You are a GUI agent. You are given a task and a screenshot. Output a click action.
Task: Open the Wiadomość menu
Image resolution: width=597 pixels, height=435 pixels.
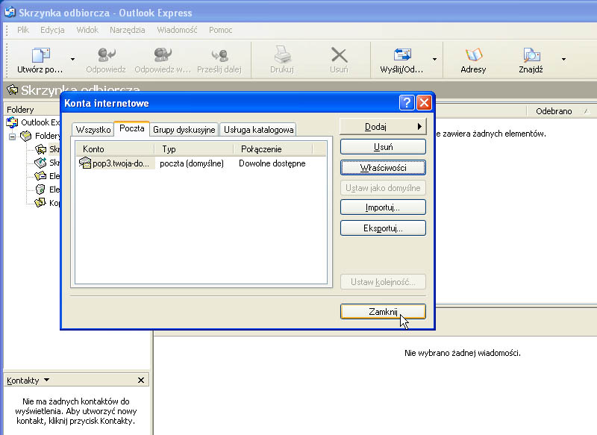point(177,30)
